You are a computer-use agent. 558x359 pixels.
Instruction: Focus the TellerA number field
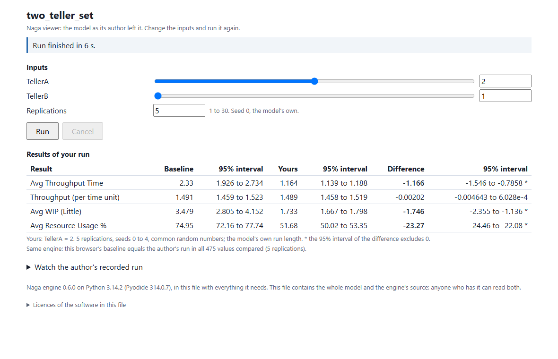[506, 81]
